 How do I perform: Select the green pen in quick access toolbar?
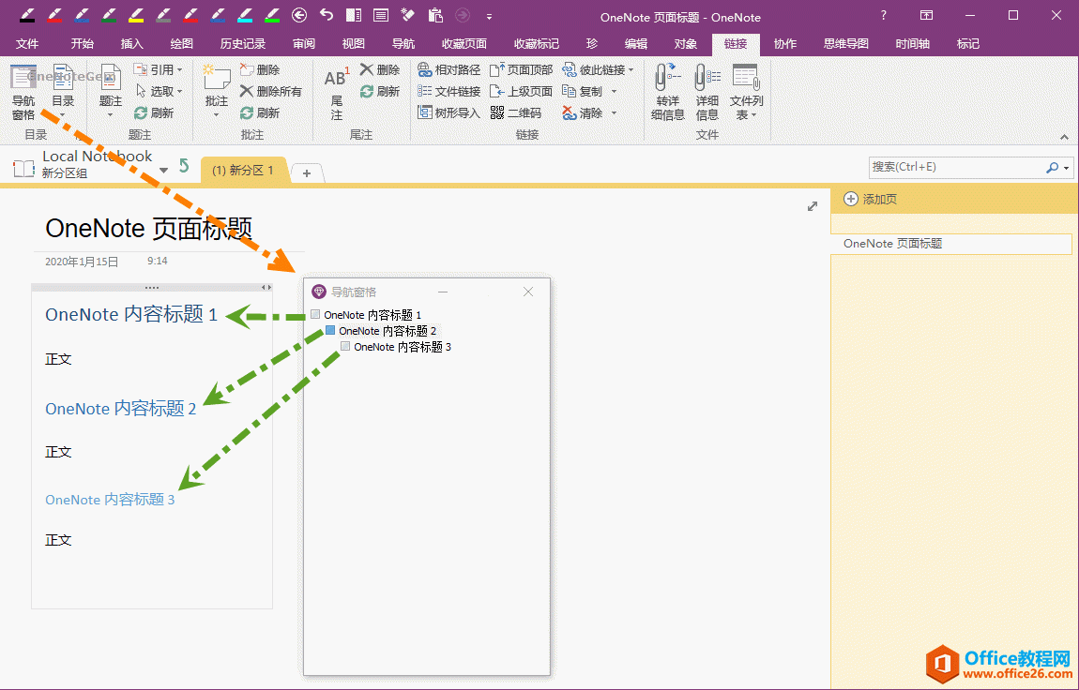coord(111,15)
